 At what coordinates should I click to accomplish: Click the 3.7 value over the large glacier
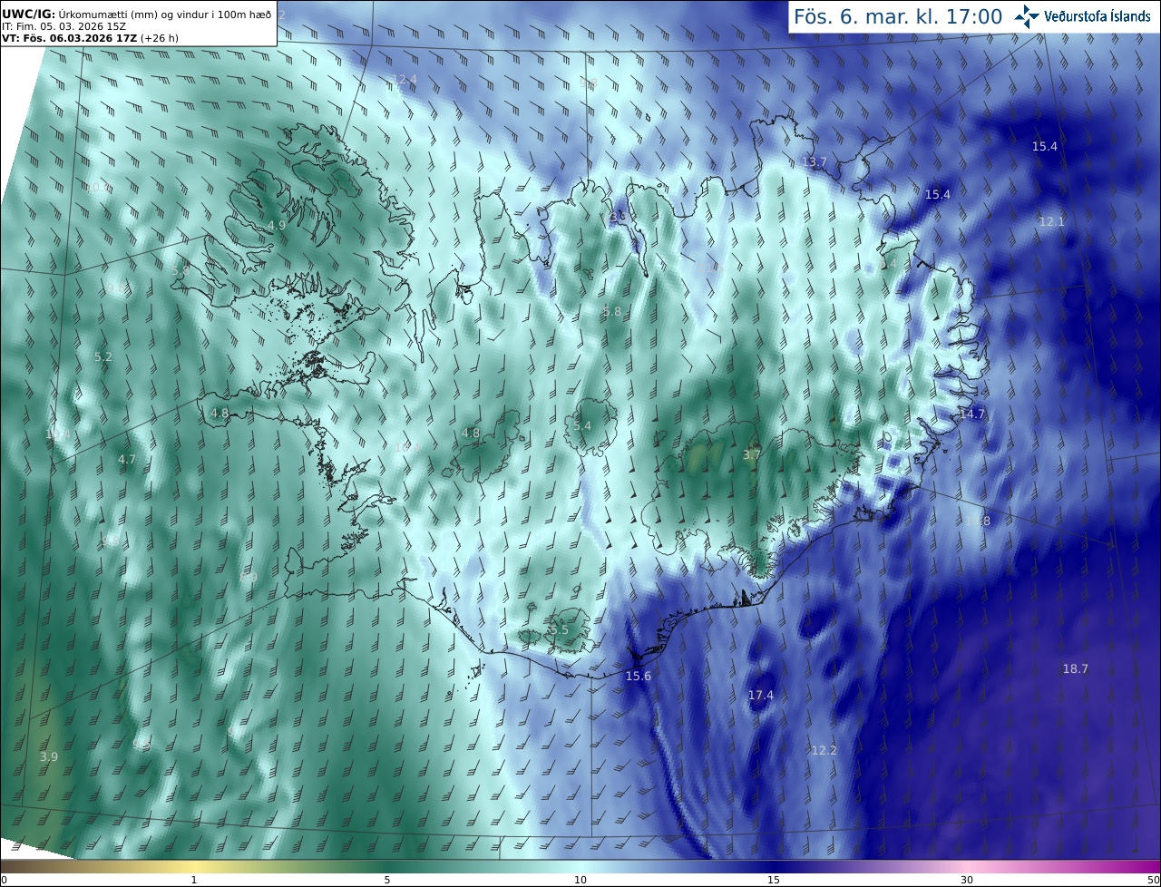[x=751, y=454]
